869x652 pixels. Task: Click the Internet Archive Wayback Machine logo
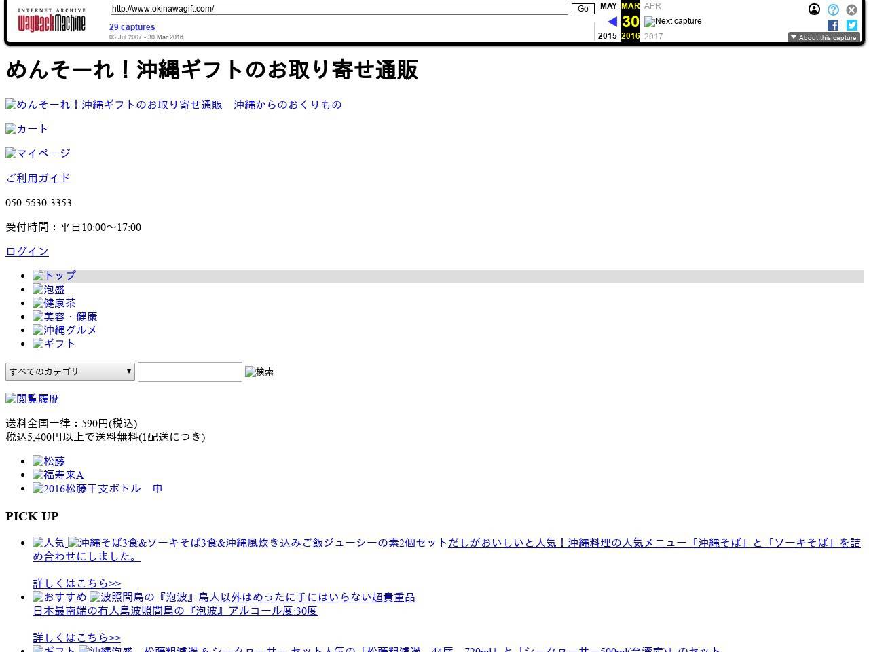[x=51, y=18]
